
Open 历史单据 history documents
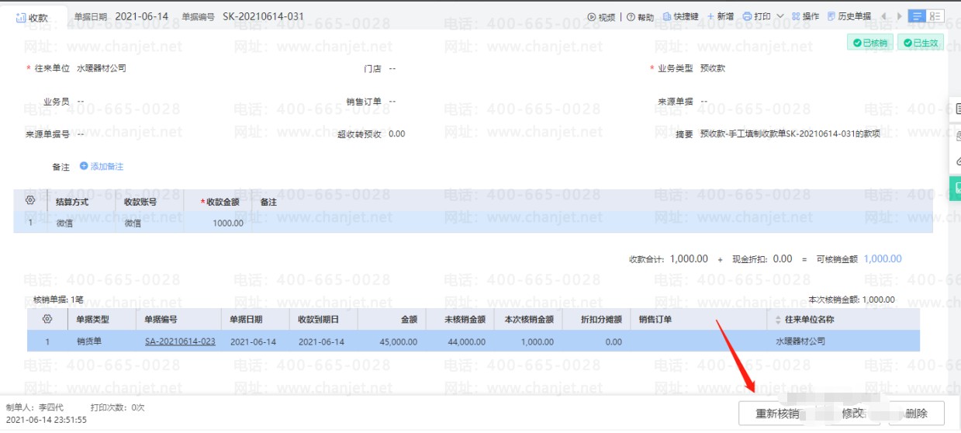pos(849,16)
